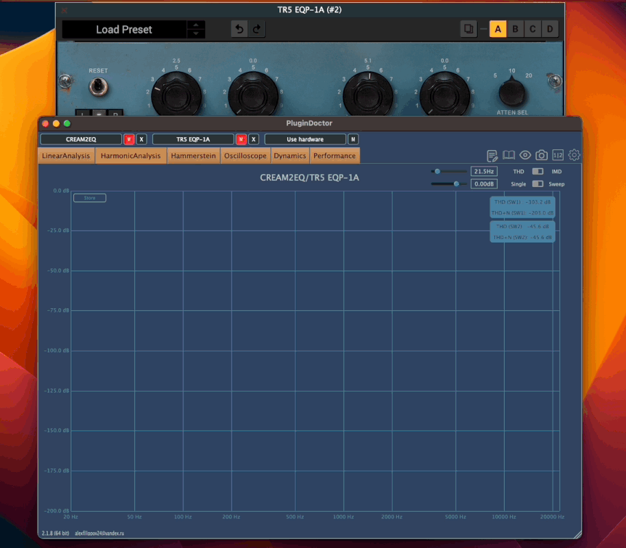Remove the CREAM2EQ plugin with X

pyautogui.click(x=141, y=139)
